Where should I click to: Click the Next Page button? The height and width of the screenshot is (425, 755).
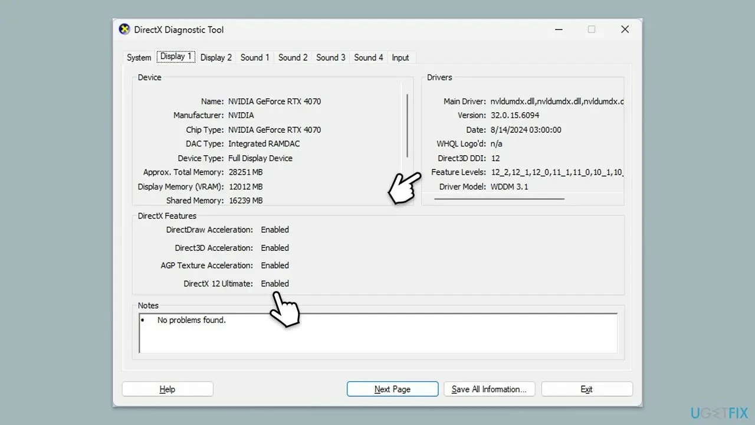point(392,389)
